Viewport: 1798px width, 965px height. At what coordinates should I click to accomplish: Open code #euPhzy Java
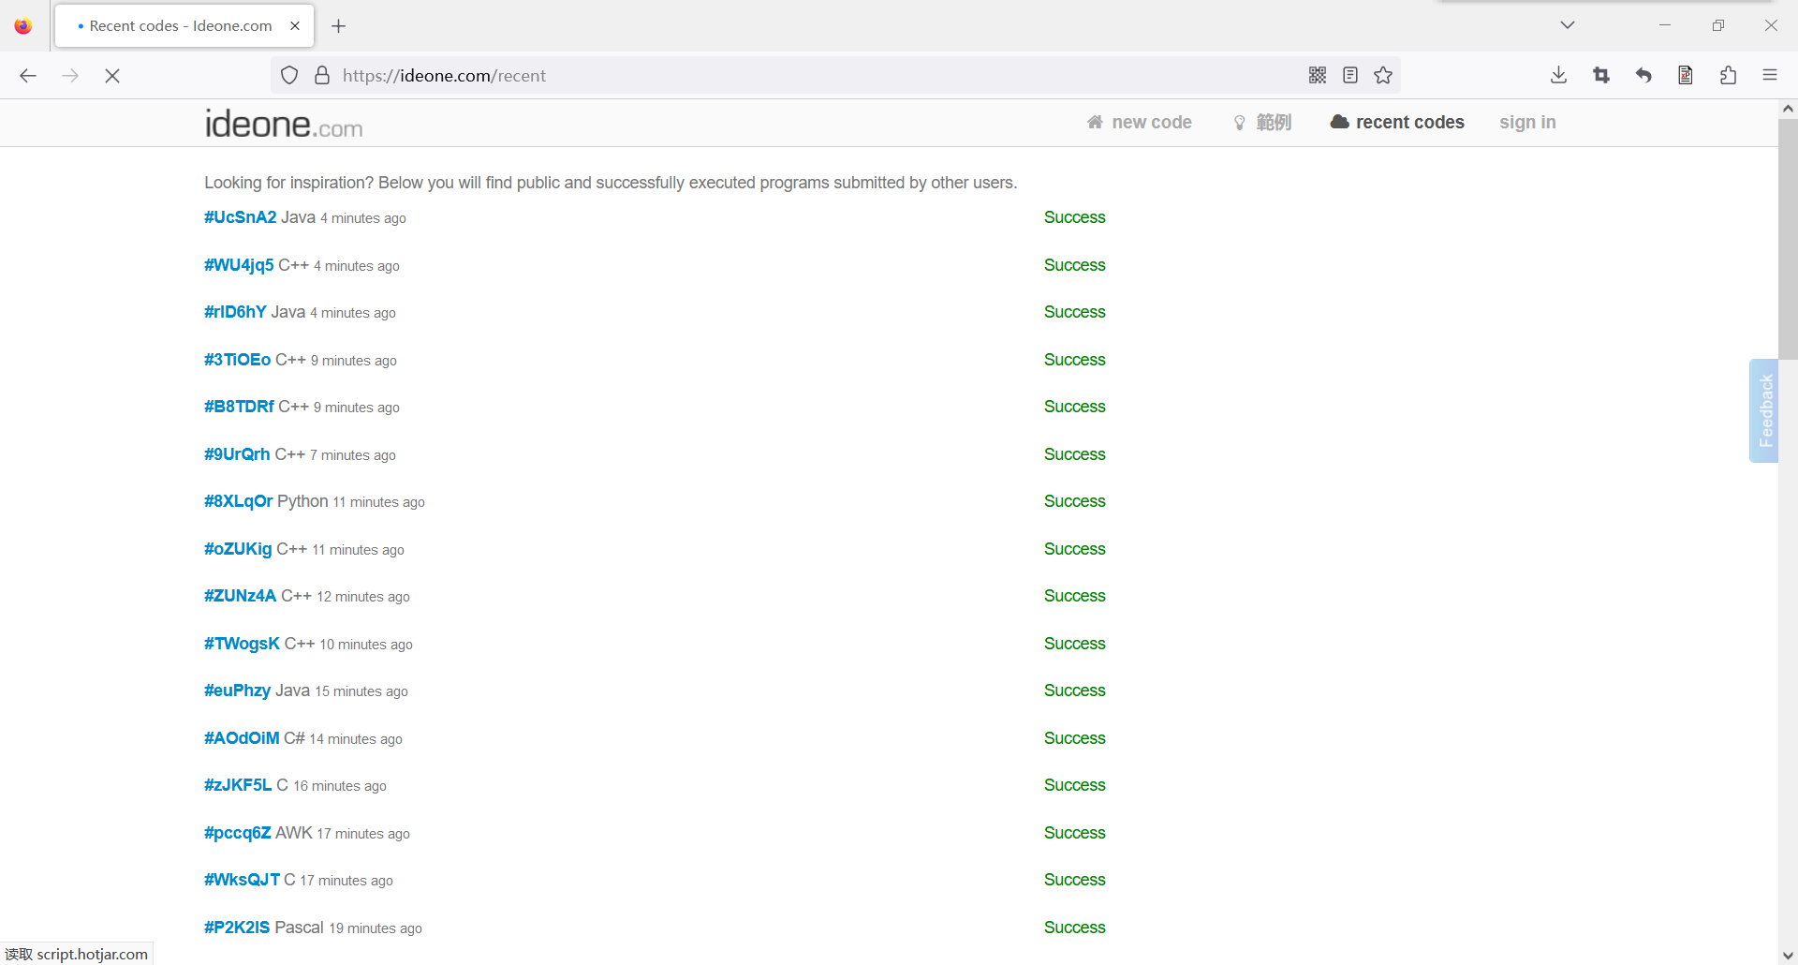[x=237, y=690]
